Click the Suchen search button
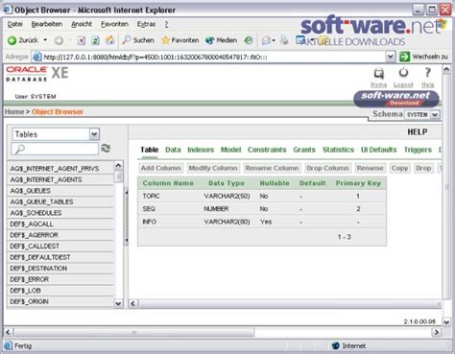This screenshot has width=455, height=354. point(138,40)
